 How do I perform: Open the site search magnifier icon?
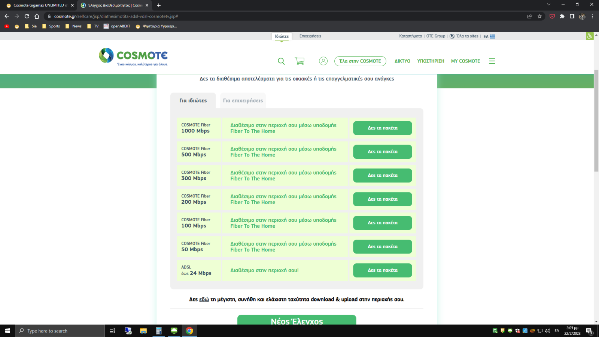click(281, 61)
